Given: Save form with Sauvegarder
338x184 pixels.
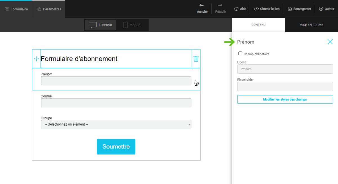Looking at the screenshot, I should pos(299,9).
